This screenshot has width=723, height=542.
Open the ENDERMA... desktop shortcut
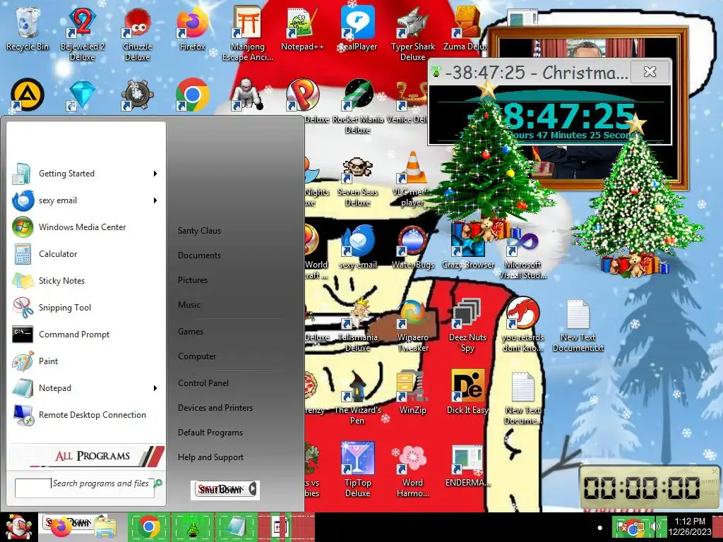click(x=467, y=466)
